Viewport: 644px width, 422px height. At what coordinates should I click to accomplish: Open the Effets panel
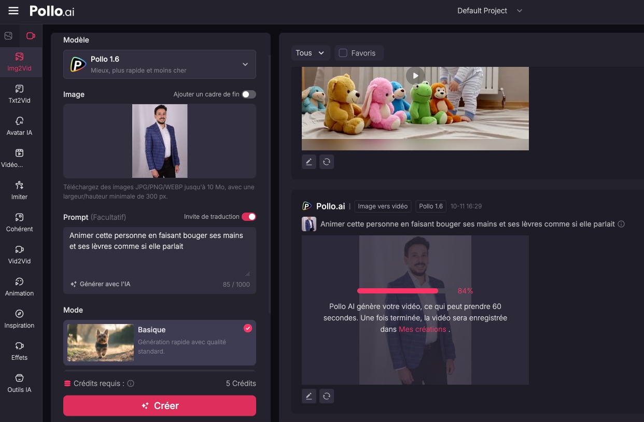pyautogui.click(x=19, y=351)
